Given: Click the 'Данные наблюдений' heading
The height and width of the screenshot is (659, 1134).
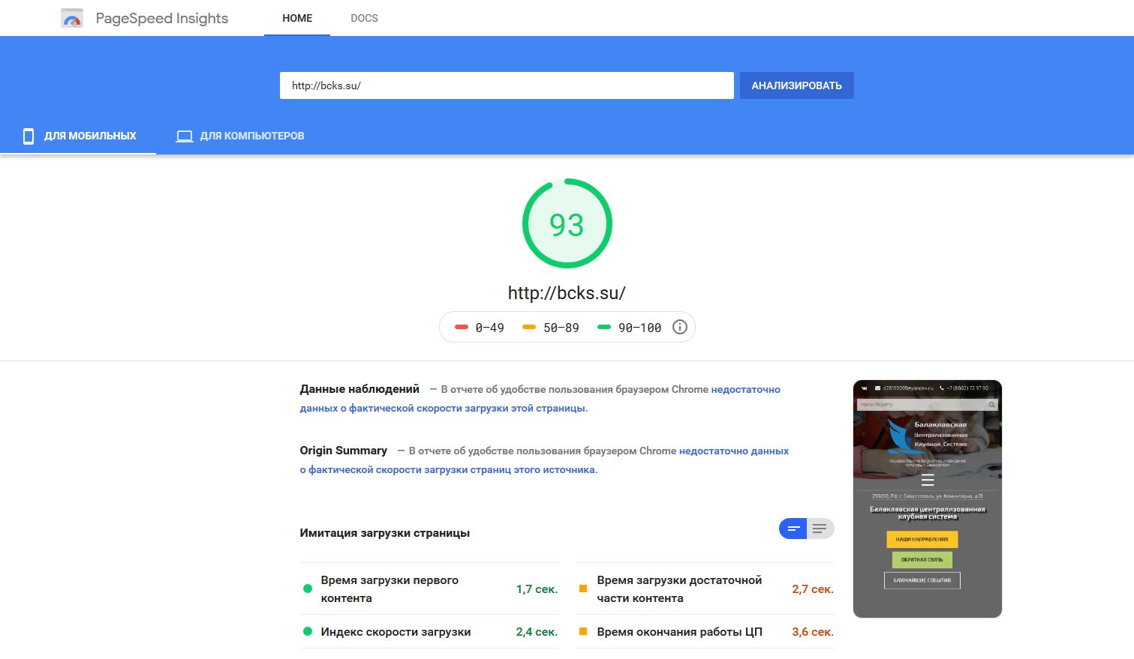Looking at the screenshot, I should pyautogui.click(x=359, y=389).
